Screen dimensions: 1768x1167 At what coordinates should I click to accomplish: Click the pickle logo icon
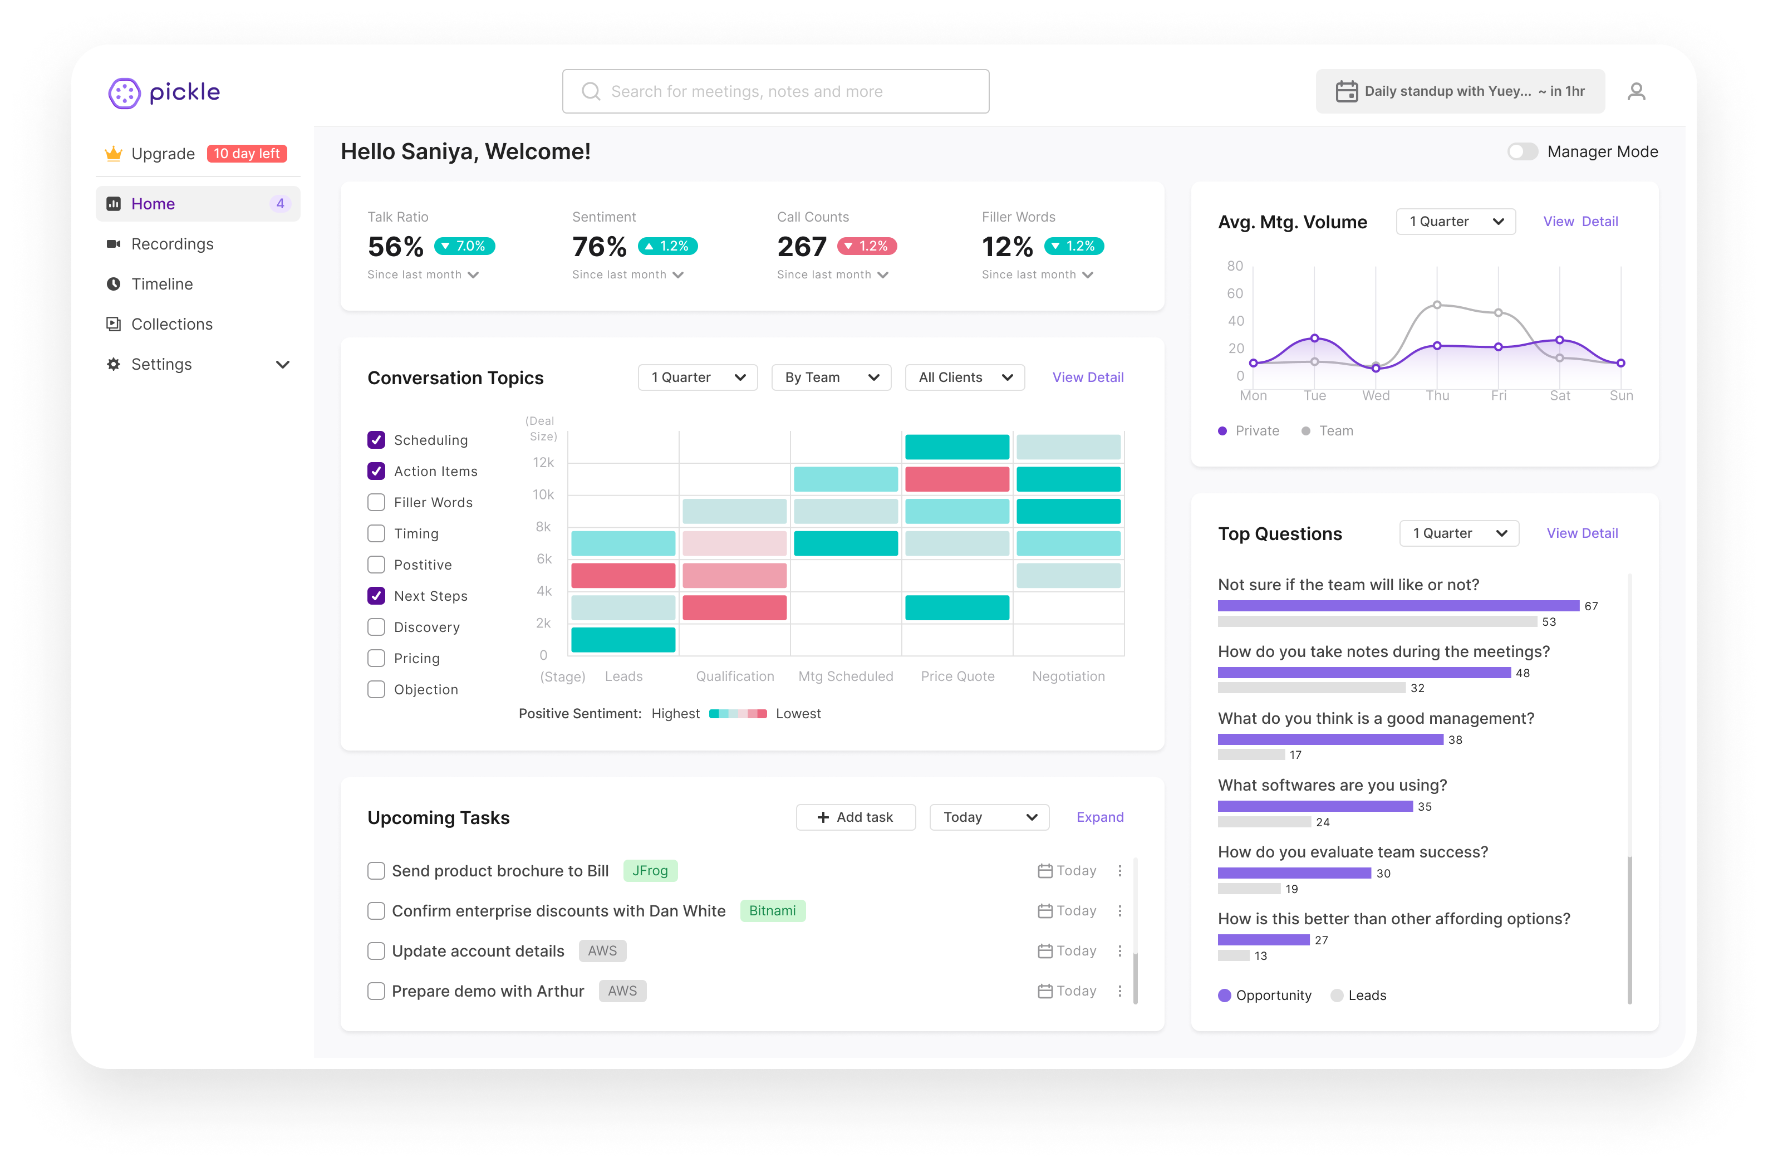pyautogui.click(x=124, y=93)
